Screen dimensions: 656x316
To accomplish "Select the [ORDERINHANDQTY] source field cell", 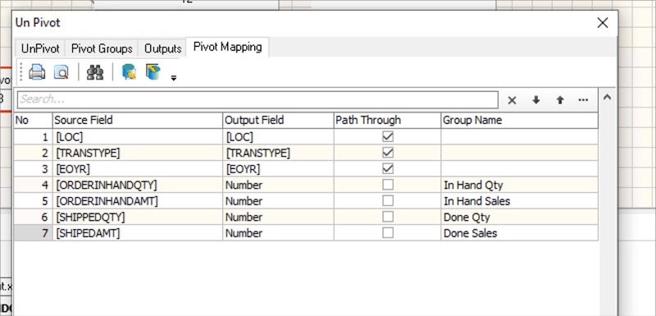I will coord(138,185).
